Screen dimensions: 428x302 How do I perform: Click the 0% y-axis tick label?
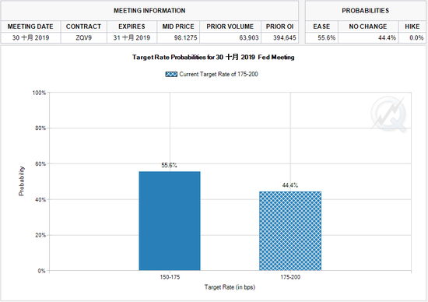[41, 271]
